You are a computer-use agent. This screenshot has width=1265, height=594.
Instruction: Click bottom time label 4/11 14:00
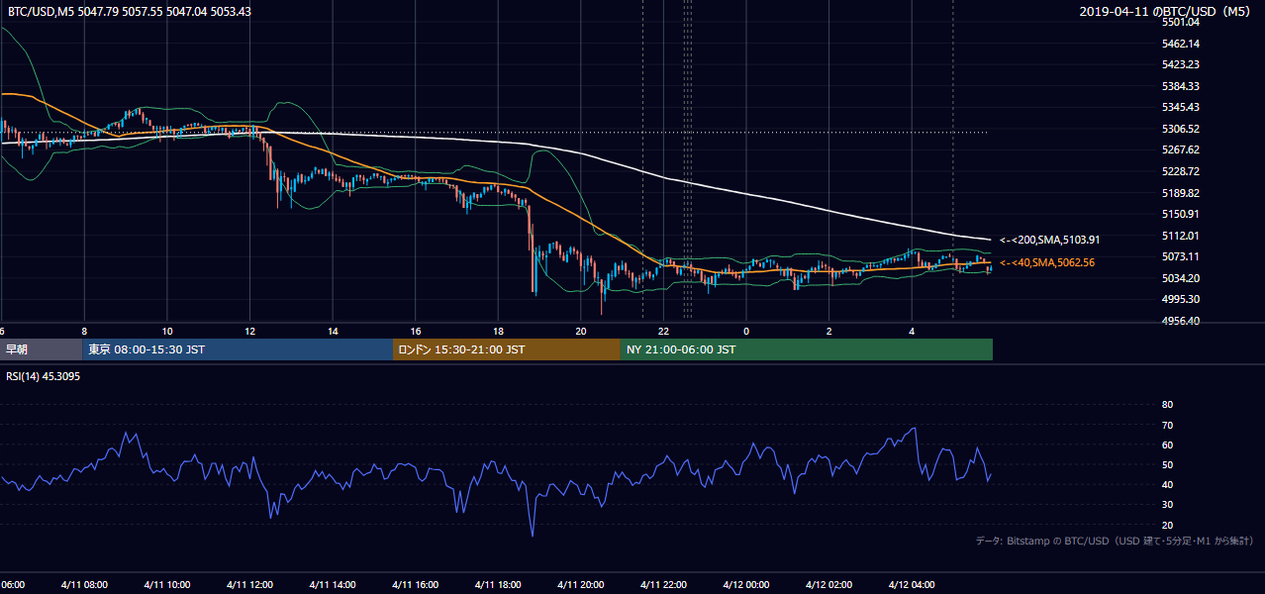332,585
